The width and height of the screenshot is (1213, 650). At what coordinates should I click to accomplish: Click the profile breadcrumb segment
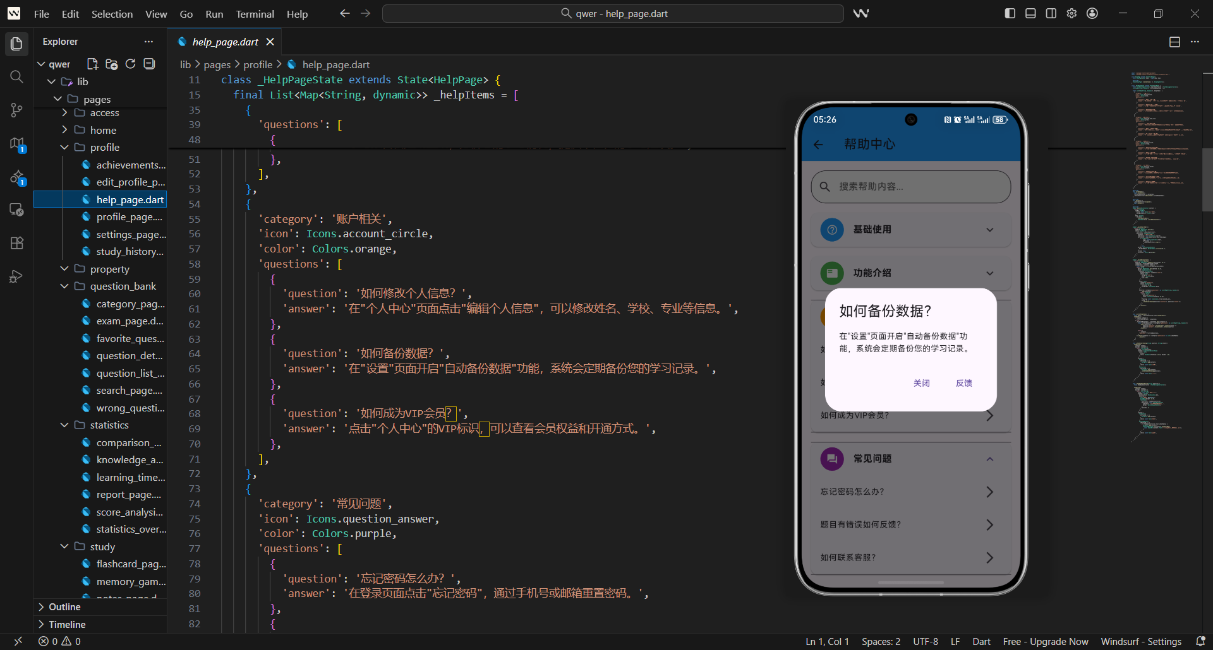click(x=258, y=64)
